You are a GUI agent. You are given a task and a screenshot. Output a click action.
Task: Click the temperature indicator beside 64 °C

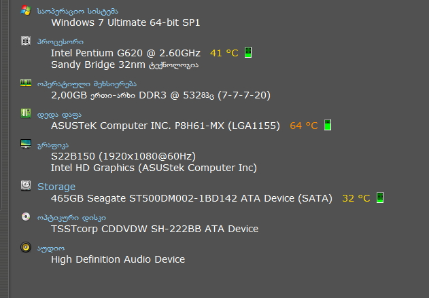(328, 125)
